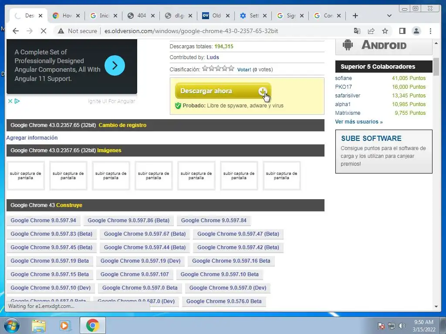Close the How tab
Image resolution: width=446 pixels, height=334 pixels.
78,16
